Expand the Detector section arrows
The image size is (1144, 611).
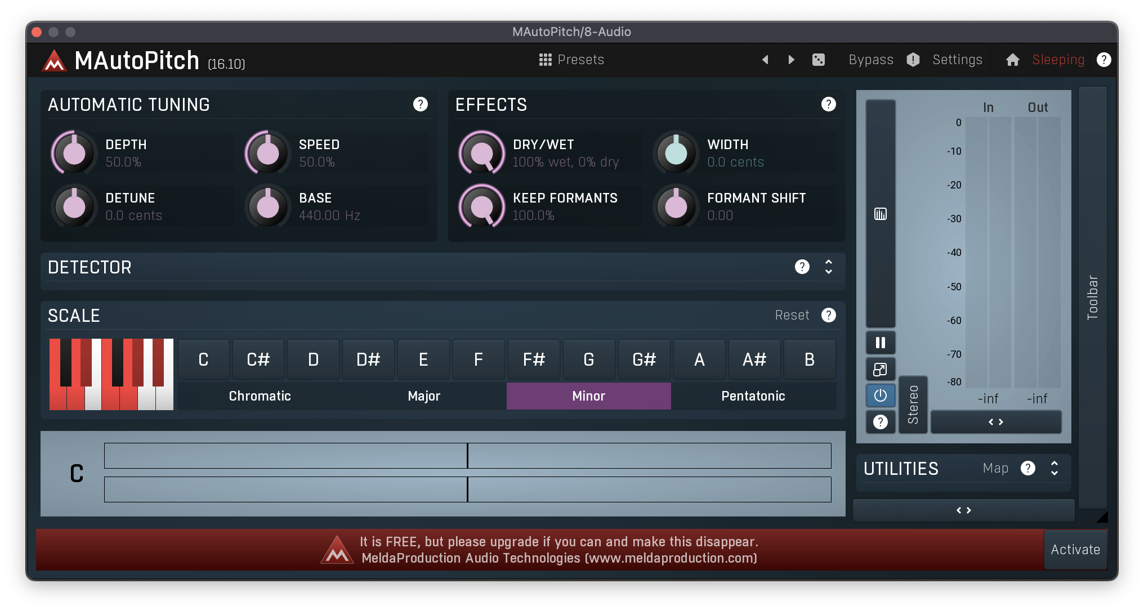pos(829,267)
